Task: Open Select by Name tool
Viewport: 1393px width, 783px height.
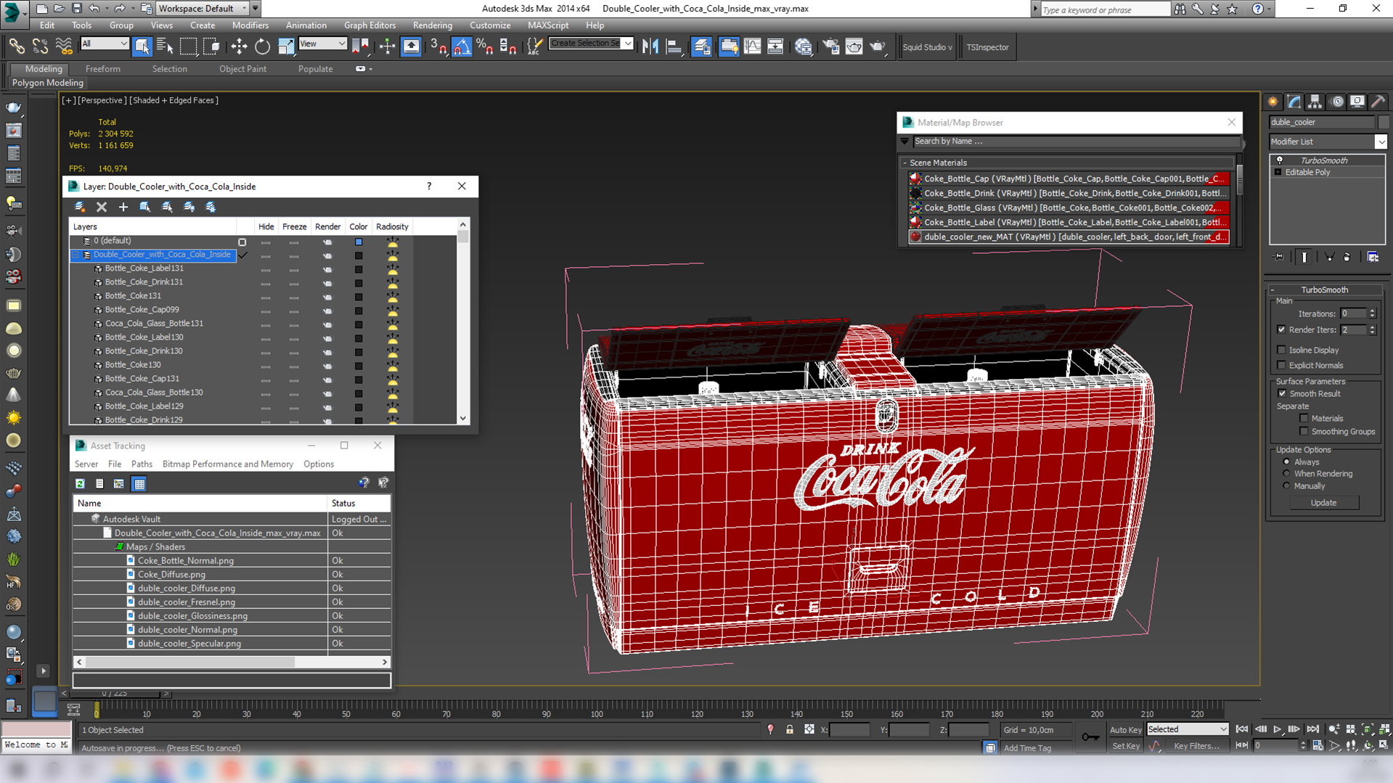Action: click(165, 46)
